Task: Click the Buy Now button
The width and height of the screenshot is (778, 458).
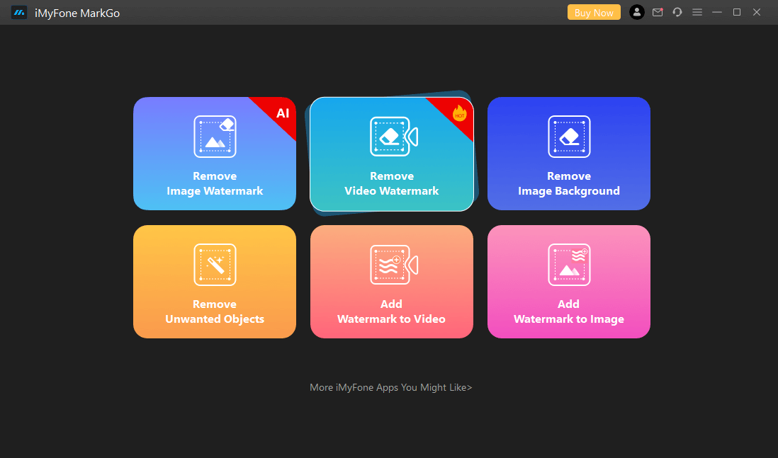Action: (x=594, y=13)
